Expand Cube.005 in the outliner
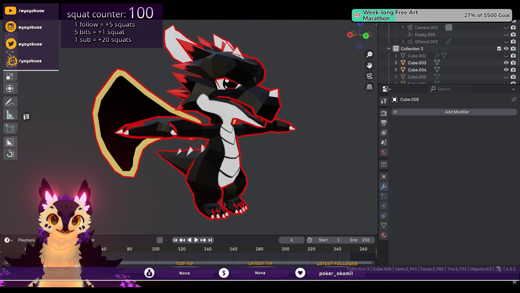 click(396, 77)
